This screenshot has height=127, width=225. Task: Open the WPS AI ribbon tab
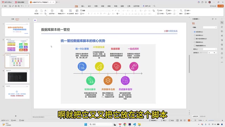pyautogui.click(x=147, y=6)
